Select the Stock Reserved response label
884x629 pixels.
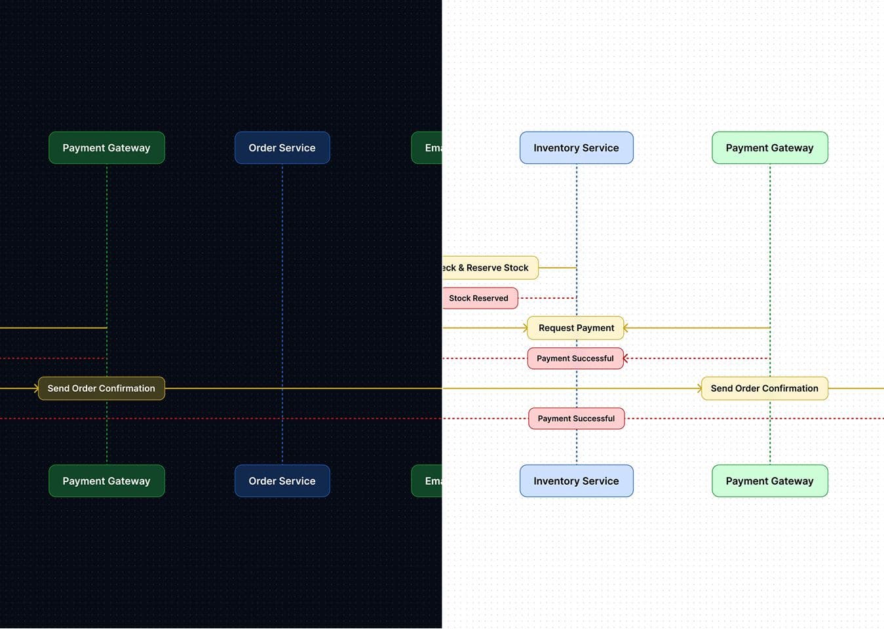(x=479, y=298)
